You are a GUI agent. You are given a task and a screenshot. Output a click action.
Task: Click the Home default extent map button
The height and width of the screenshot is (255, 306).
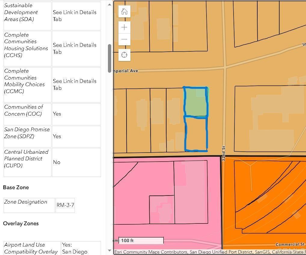(124, 12)
